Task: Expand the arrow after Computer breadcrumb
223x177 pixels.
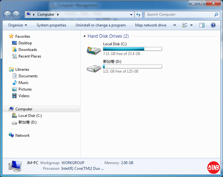Action: [x=58, y=14]
